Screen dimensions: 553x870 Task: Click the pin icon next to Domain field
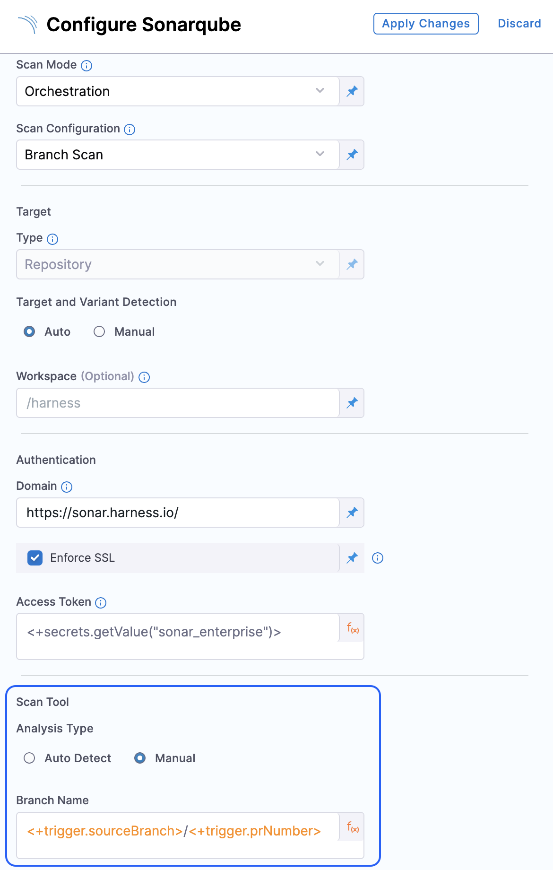[352, 513]
